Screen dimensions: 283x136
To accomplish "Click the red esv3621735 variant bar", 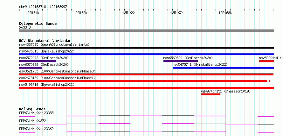I will click(x=146, y=74).
